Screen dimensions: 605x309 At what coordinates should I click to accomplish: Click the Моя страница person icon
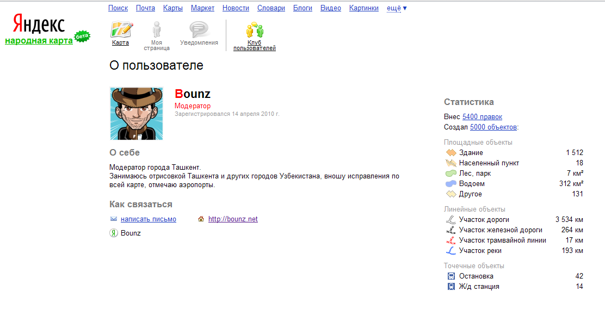157,29
